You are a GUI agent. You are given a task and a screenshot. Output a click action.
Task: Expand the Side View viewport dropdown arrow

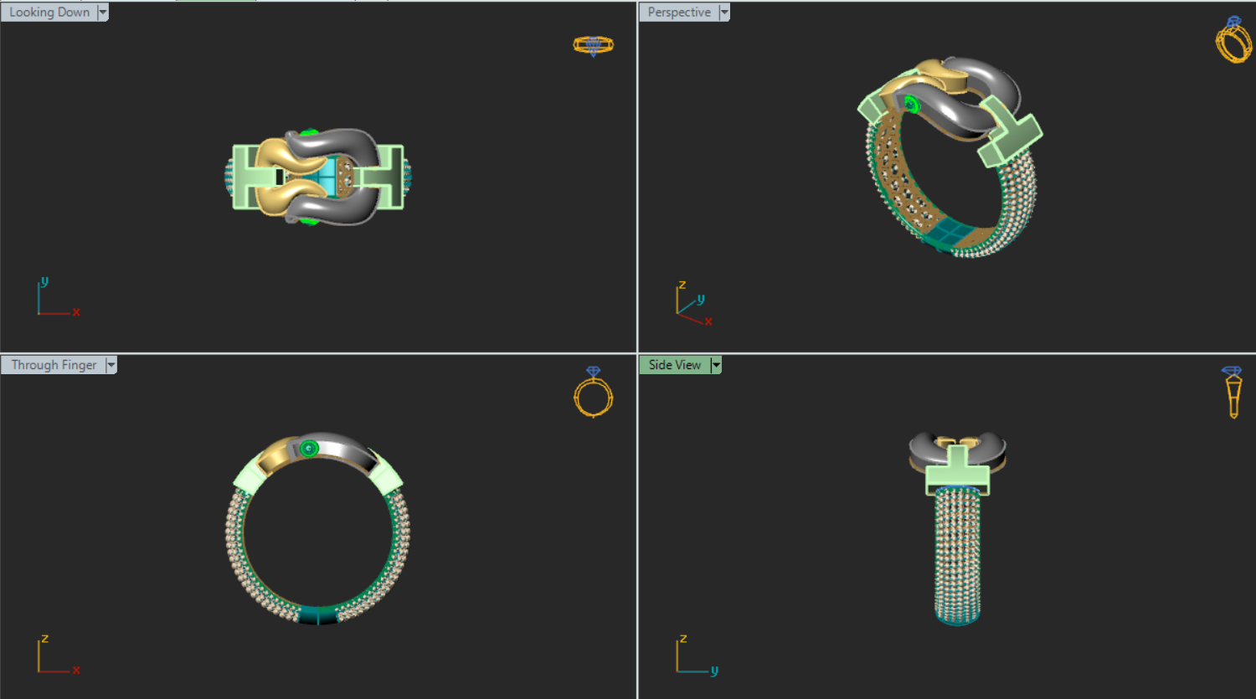[716, 365]
